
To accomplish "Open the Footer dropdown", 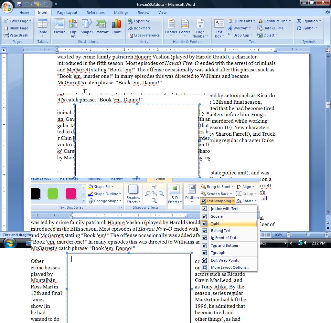I will [x=185, y=28].
